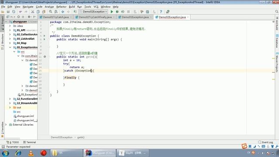
Task: Open the Terminal tool window
Action: click(30, 142)
